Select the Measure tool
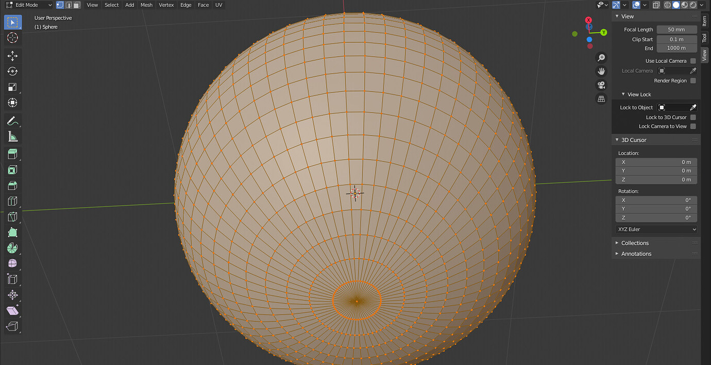 tap(12, 137)
